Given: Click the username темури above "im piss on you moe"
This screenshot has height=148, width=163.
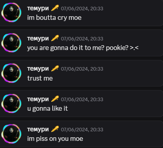Looking at the screenshot, I should tap(38, 130).
